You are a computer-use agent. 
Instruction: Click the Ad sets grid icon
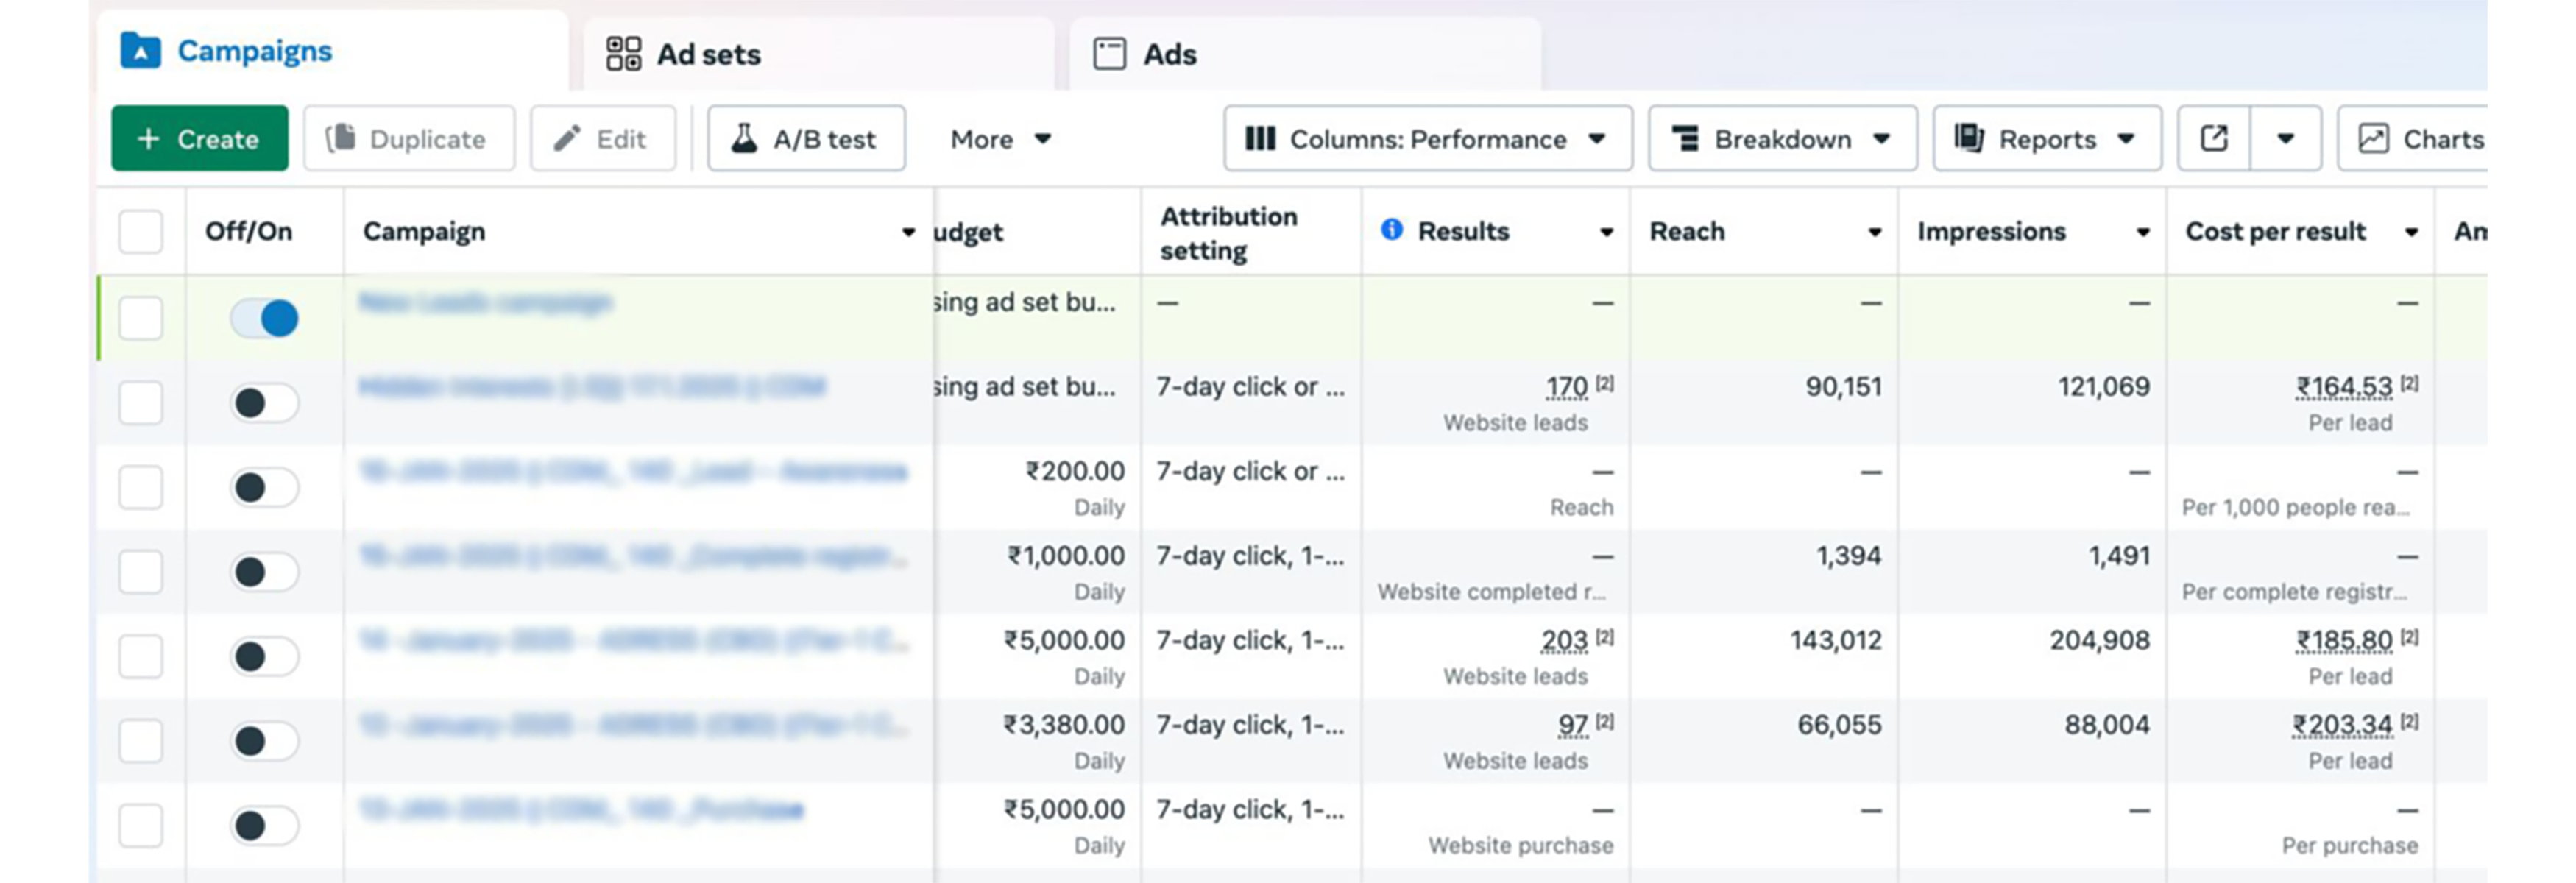tap(623, 54)
